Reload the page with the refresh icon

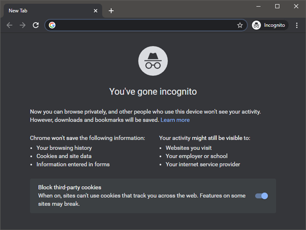(36, 25)
